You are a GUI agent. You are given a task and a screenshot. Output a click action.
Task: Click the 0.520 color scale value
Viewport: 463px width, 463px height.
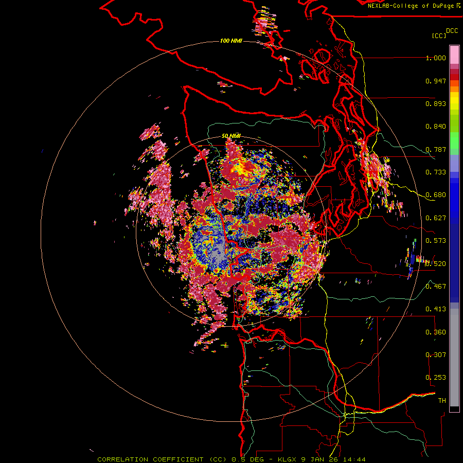tap(436, 264)
